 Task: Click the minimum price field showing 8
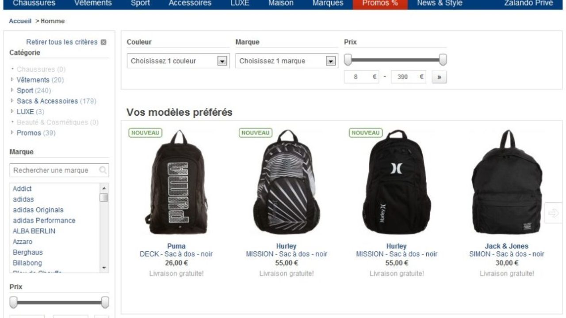tap(362, 77)
